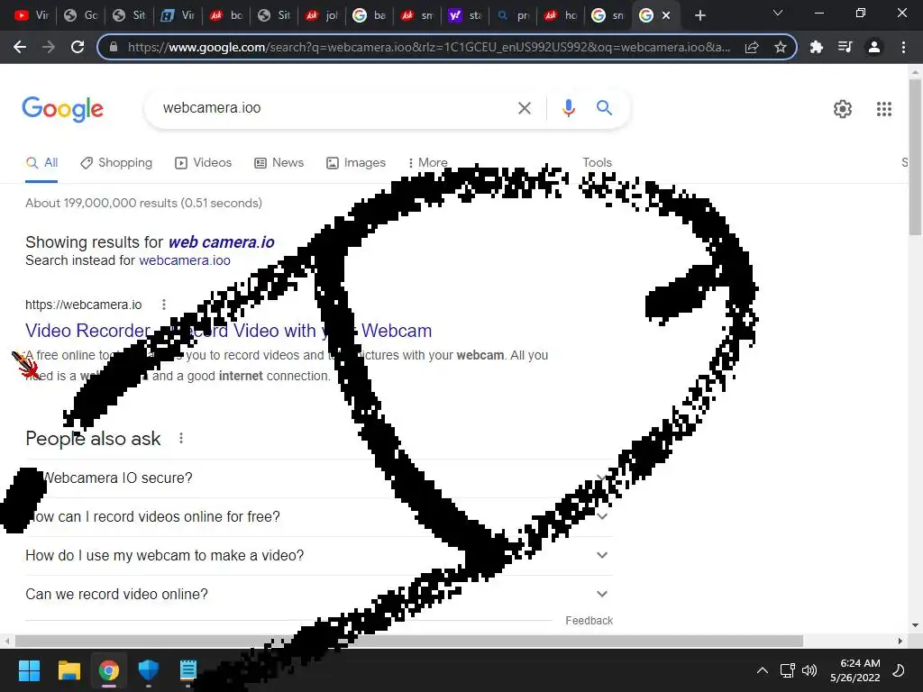Reload the current page
Image resolution: width=923 pixels, height=692 pixels.
click(78, 47)
